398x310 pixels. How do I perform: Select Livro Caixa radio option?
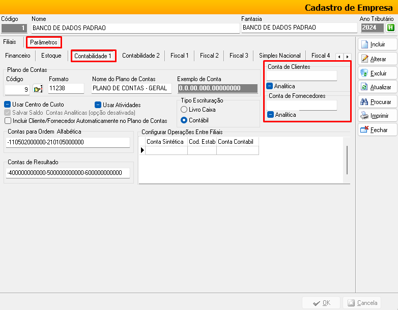click(x=184, y=109)
